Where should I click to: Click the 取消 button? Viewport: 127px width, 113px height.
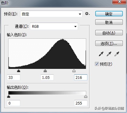[109, 22]
